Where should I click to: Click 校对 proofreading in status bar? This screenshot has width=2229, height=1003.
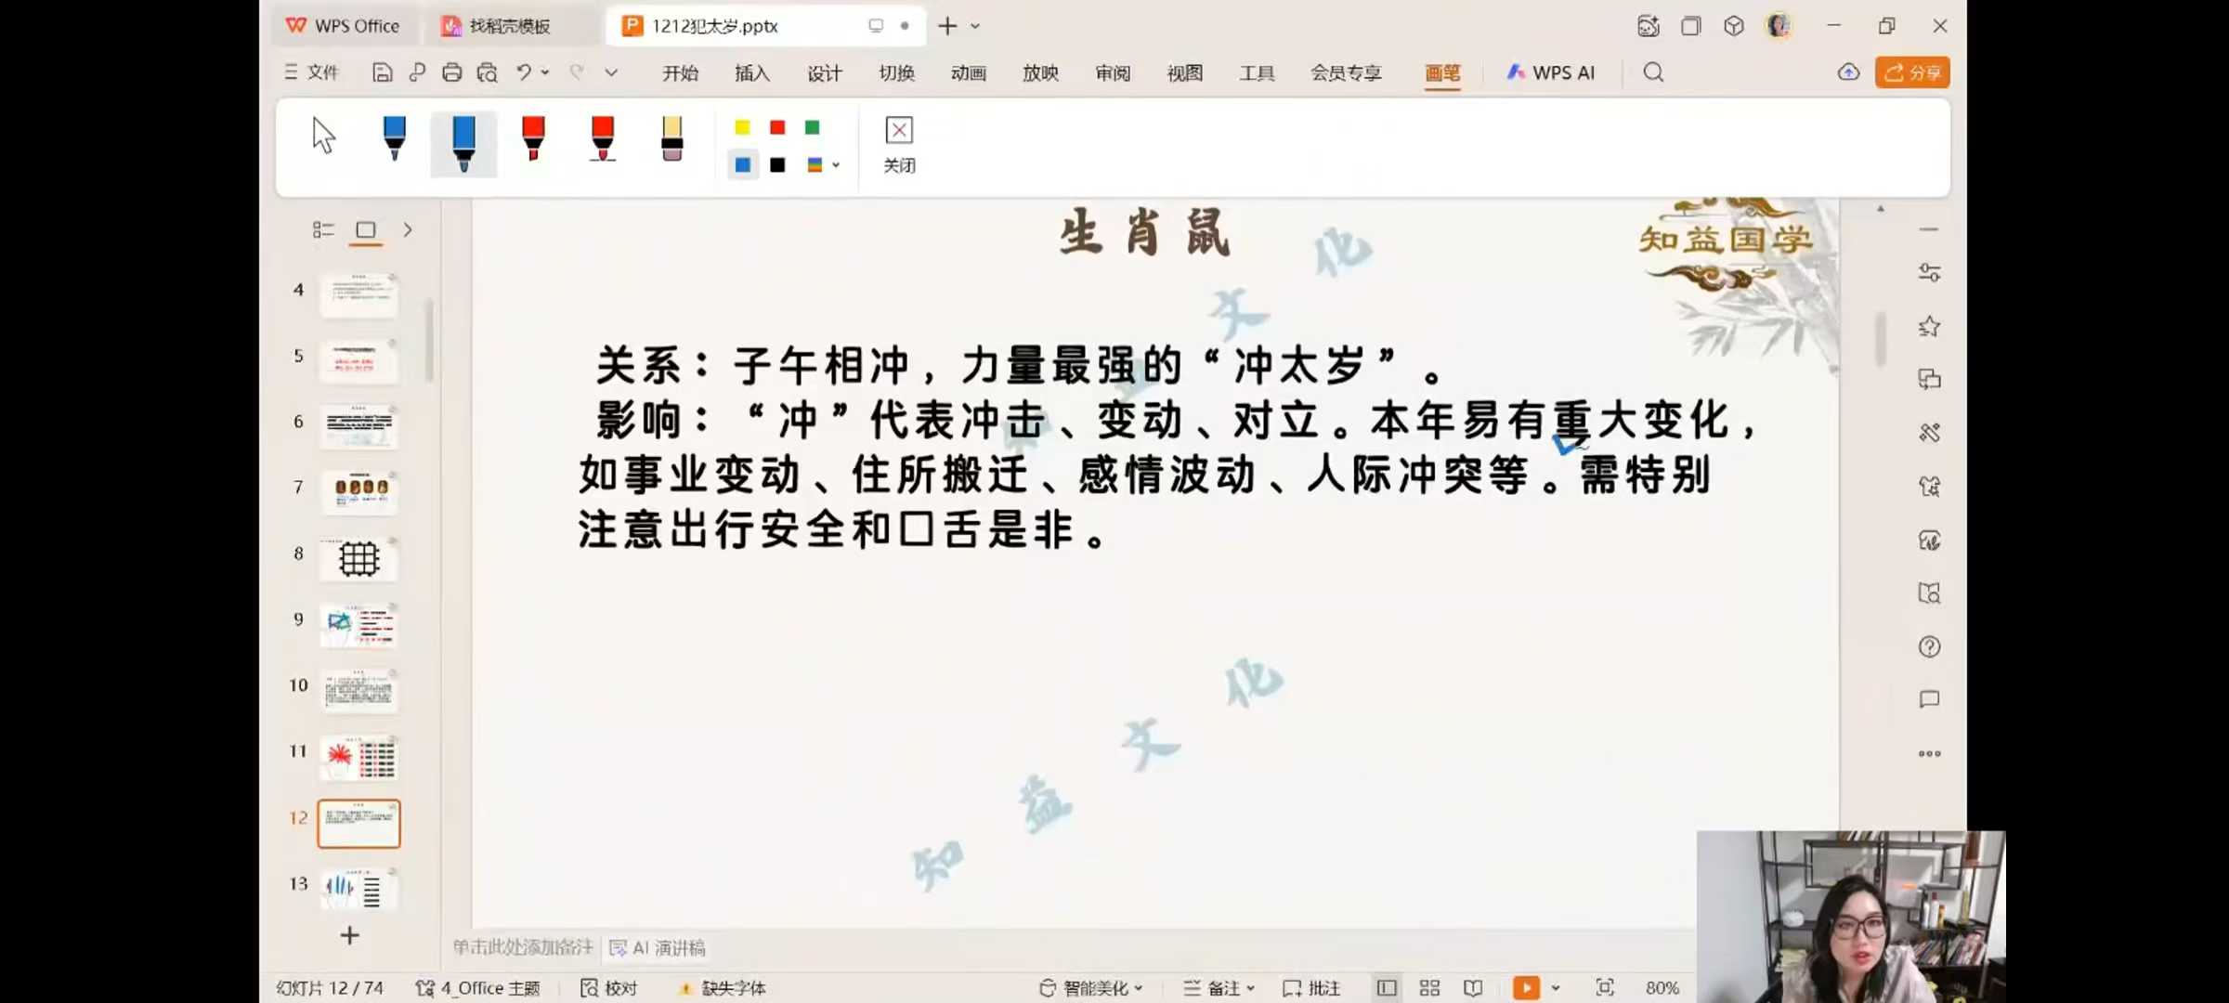click(609, 988)
